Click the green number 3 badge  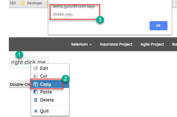point(100,20)
